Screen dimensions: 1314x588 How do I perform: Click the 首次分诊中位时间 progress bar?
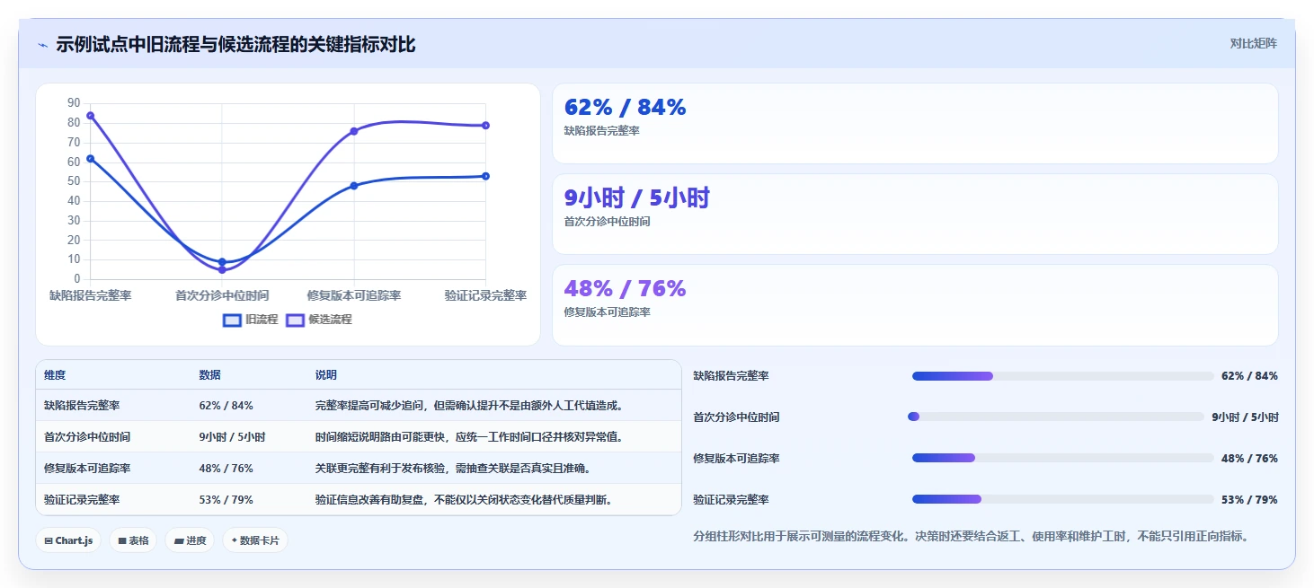[1058, 417]
